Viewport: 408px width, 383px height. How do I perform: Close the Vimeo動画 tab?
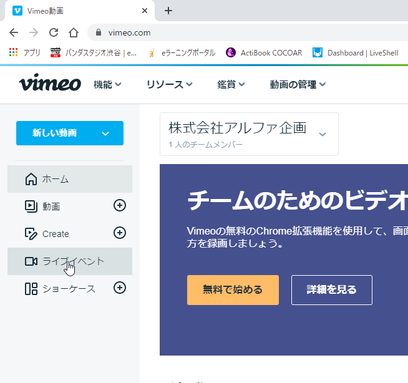[145, 11]
